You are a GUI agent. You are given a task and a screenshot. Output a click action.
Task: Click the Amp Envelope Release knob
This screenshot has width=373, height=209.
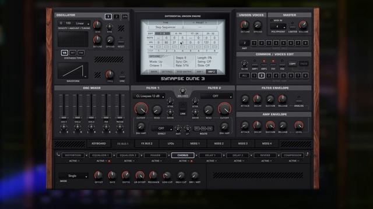(283, 125)
